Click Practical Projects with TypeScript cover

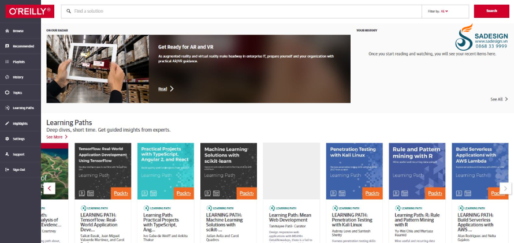166,171
